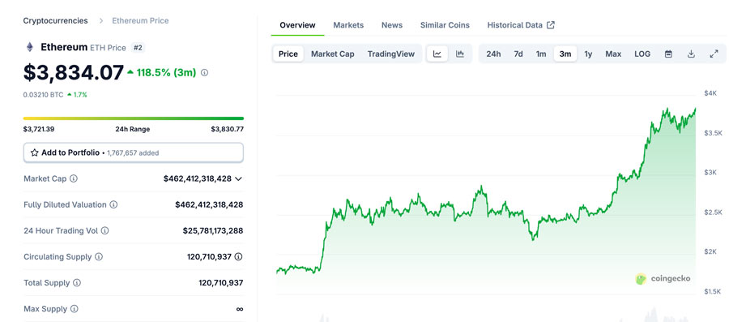
Task: Click info icon beside 120,710,937 circulating value
Action: [238, 257]
